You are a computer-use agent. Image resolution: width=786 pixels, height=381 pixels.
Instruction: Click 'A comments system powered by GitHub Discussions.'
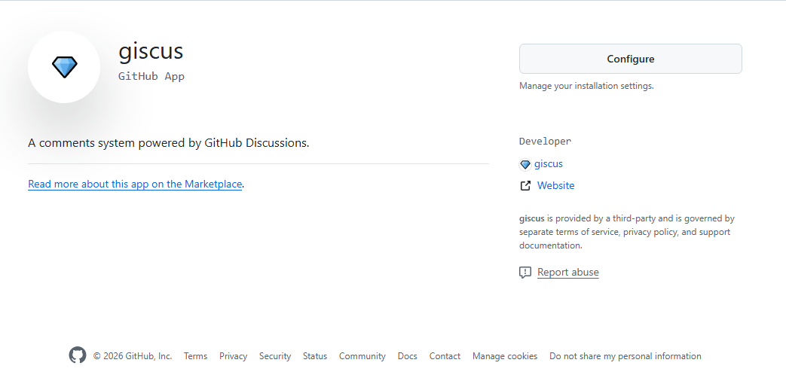169,143
